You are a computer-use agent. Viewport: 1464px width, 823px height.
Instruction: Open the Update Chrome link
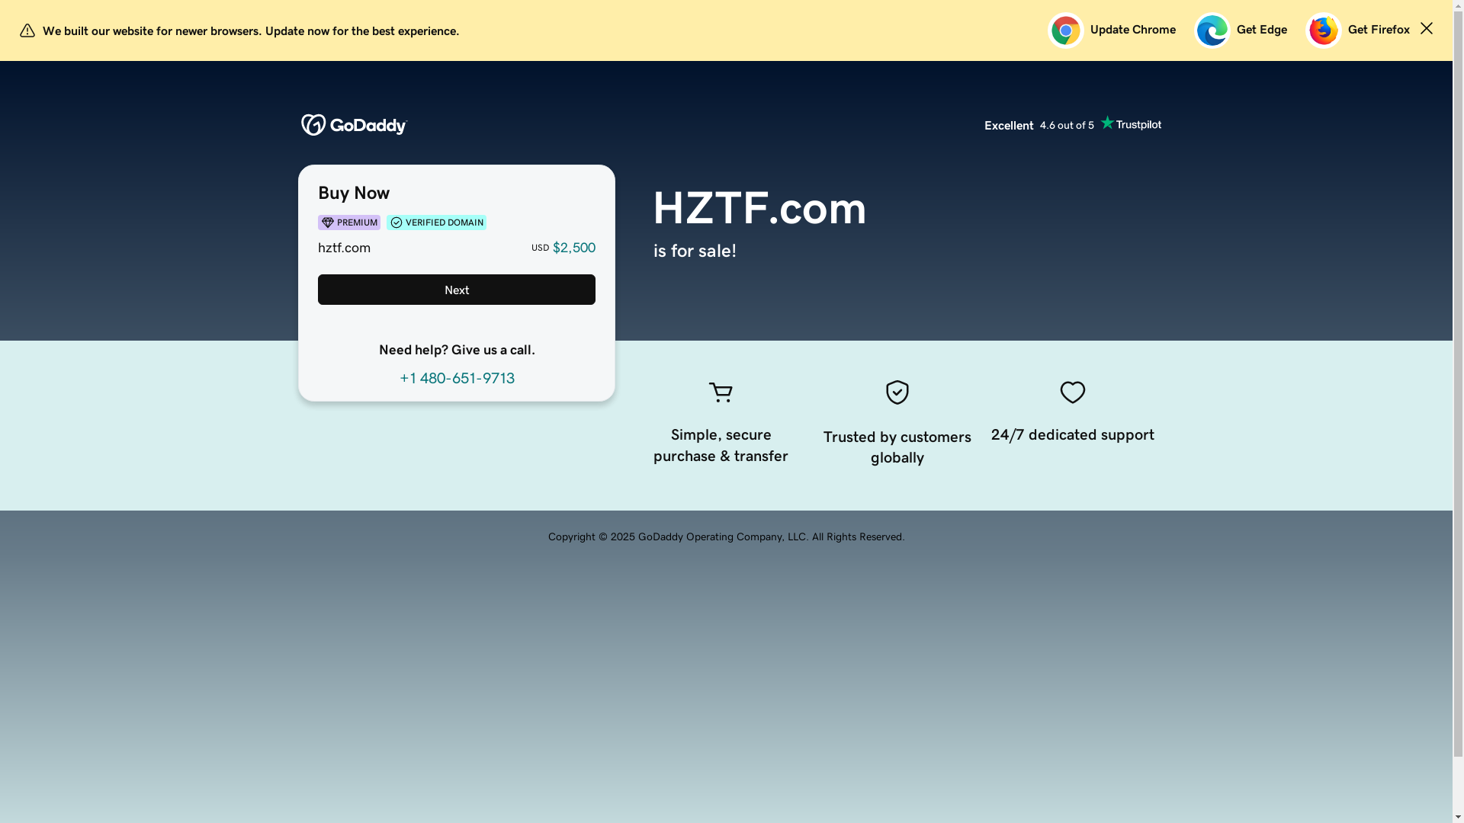pos(1132,30)
